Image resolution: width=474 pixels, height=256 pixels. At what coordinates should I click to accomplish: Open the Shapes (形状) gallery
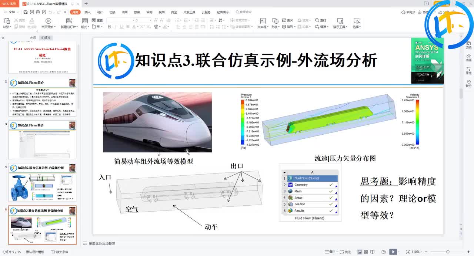pos(275,23)
